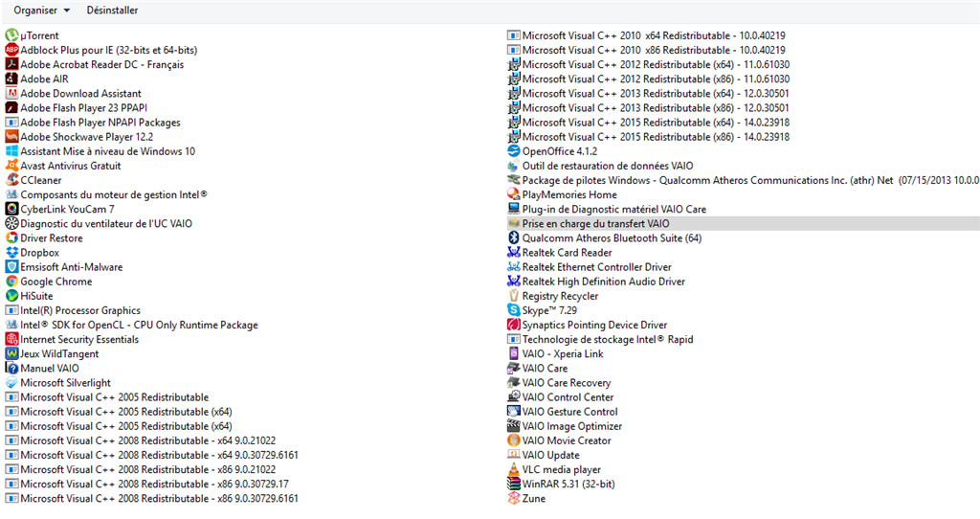Click the CyberLink YouCam 7 icon
This screenshot has width=980, height=519.
tap(11, 209)
